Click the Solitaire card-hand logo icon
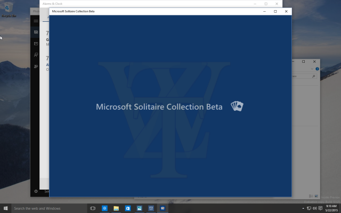The image size is (341, 213). (237, 106)
